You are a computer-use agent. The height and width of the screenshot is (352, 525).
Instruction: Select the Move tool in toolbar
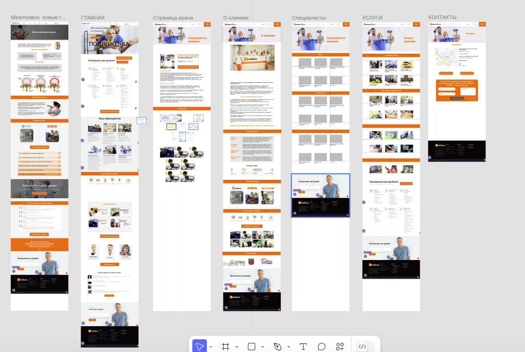[199, 347]
